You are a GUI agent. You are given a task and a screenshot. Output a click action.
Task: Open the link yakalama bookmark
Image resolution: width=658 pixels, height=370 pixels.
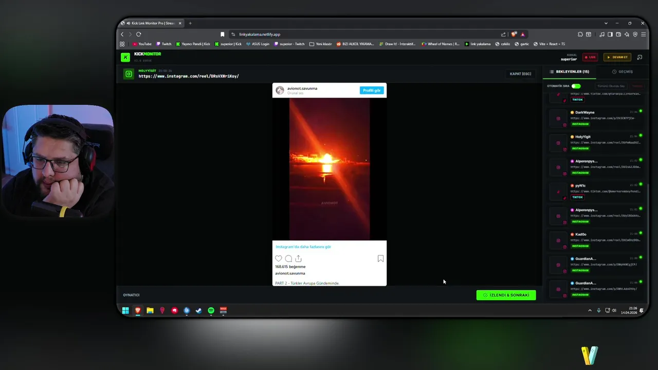click(478, 44)
